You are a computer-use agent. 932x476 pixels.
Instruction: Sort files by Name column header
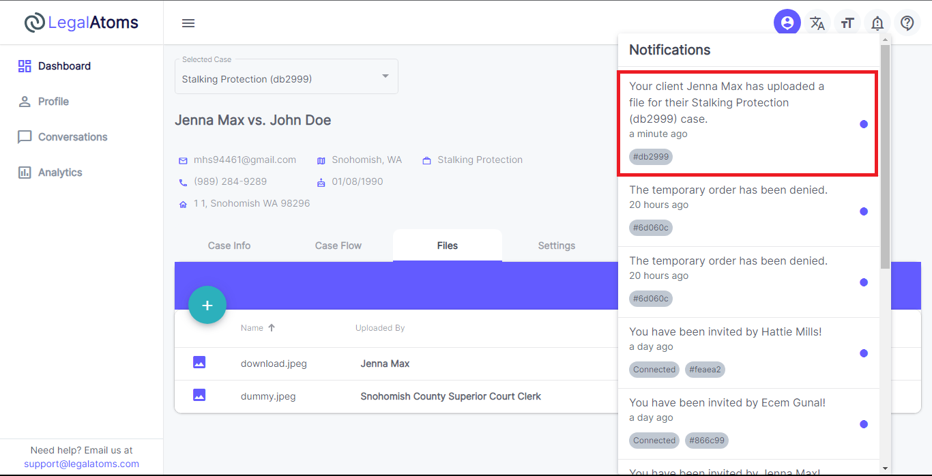pyautogui.click(x=252, y=328)
